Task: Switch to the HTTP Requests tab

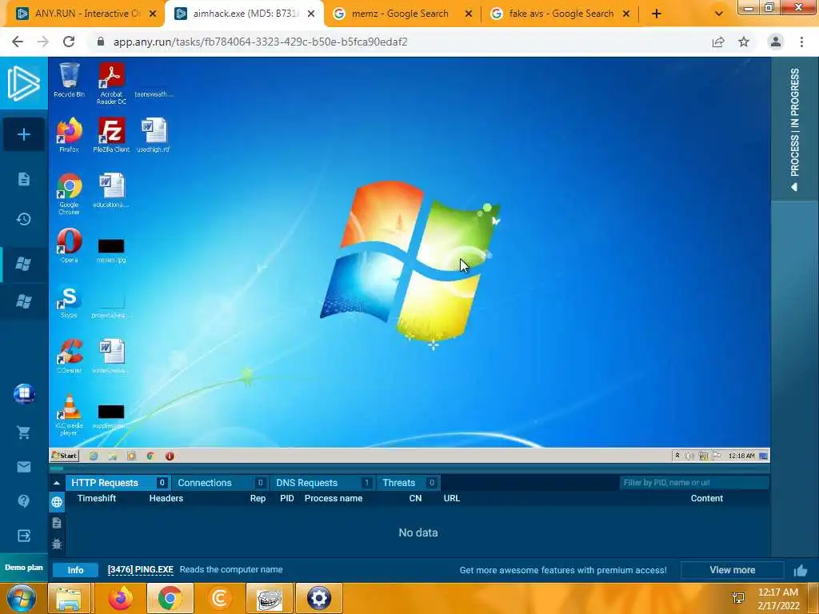Action: (x=118, y=483)
